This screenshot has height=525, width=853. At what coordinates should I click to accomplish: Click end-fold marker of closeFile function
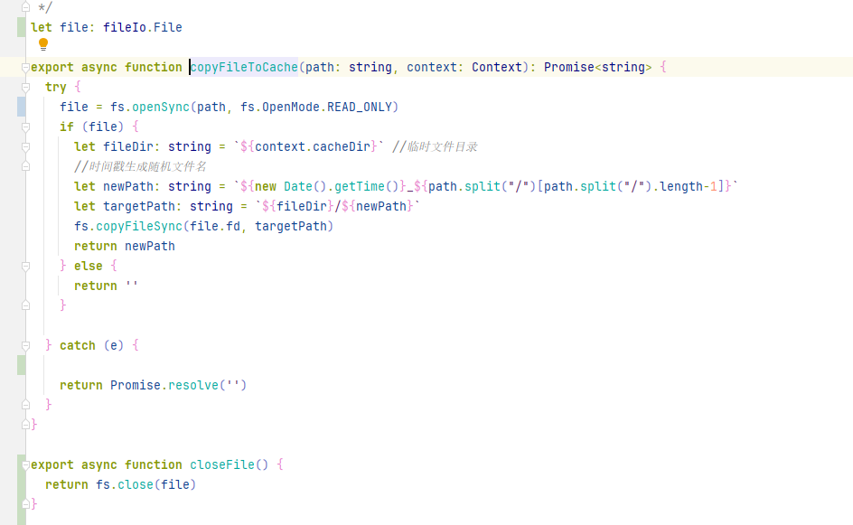[x=25, y=504]
